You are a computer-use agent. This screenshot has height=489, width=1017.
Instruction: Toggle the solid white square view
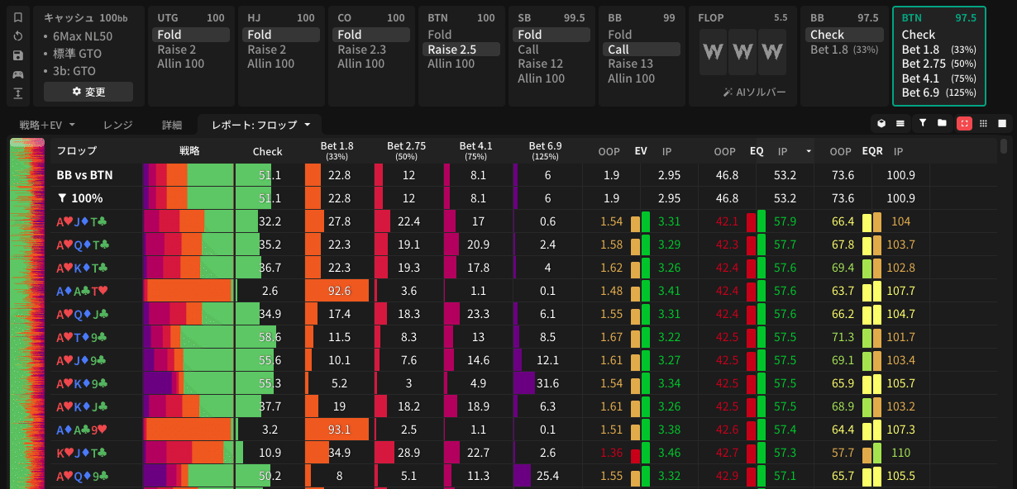coord(1002,123)
